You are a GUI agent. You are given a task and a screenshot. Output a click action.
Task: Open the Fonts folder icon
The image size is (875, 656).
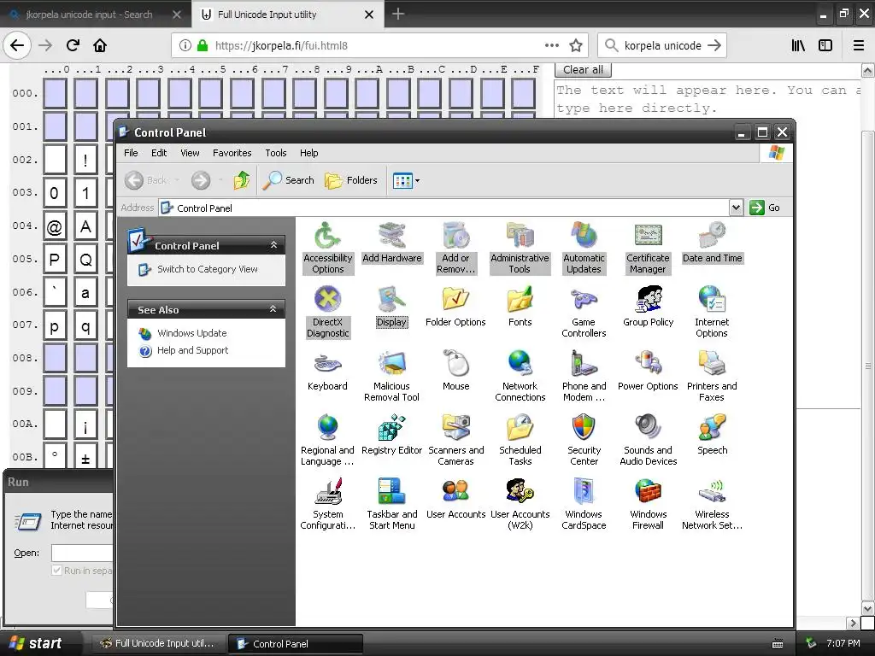click(x=520, y=307)
